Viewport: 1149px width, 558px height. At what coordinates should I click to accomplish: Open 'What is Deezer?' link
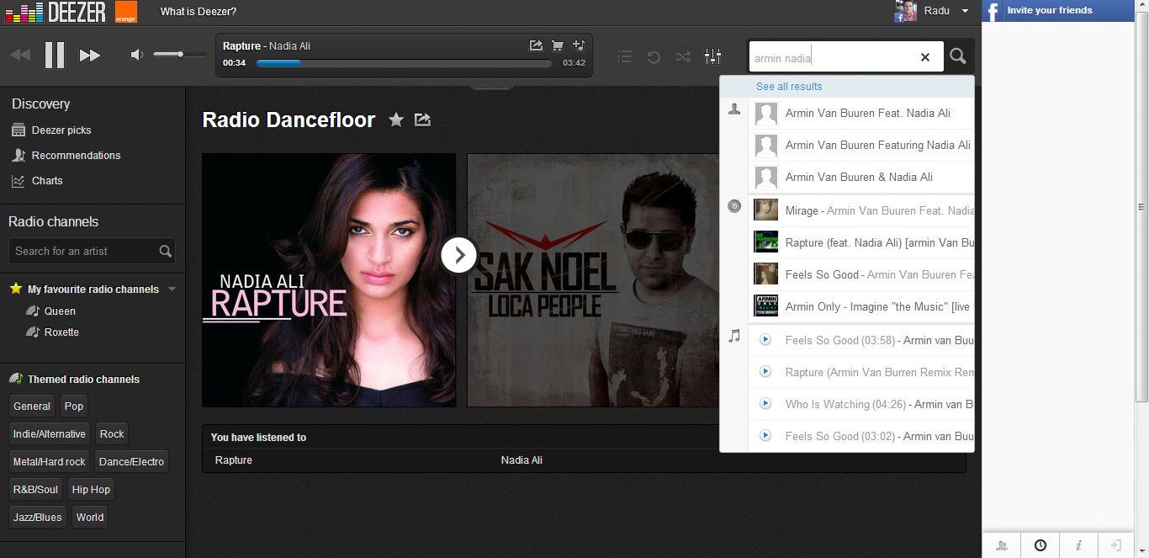[199, 12]
